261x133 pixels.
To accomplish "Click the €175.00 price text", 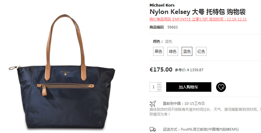I will [161, 69].
